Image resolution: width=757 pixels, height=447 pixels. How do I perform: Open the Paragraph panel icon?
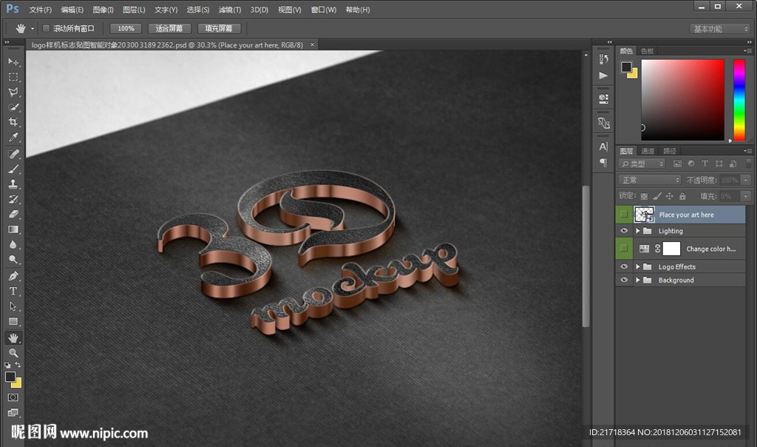(x=603, y=163)
